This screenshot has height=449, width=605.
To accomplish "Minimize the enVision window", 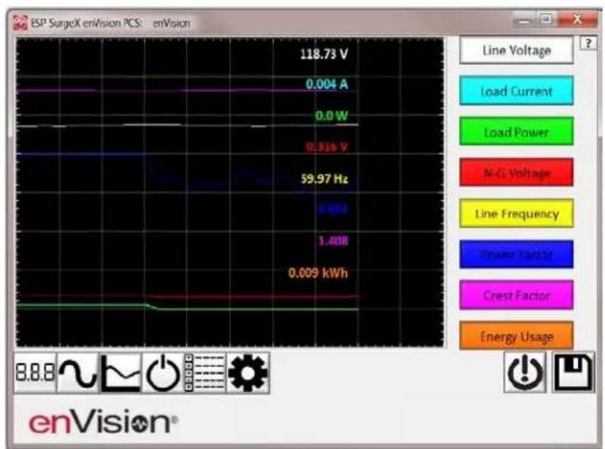I will 524,19.
